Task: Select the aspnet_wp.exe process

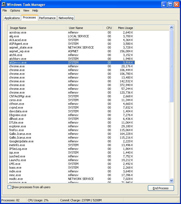Action: (72, 51)
